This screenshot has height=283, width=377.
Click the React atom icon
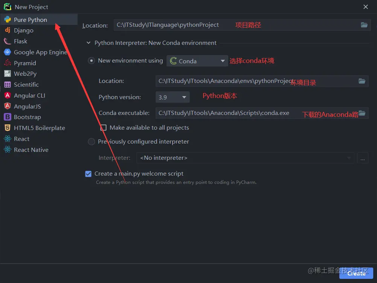(8, 139)
